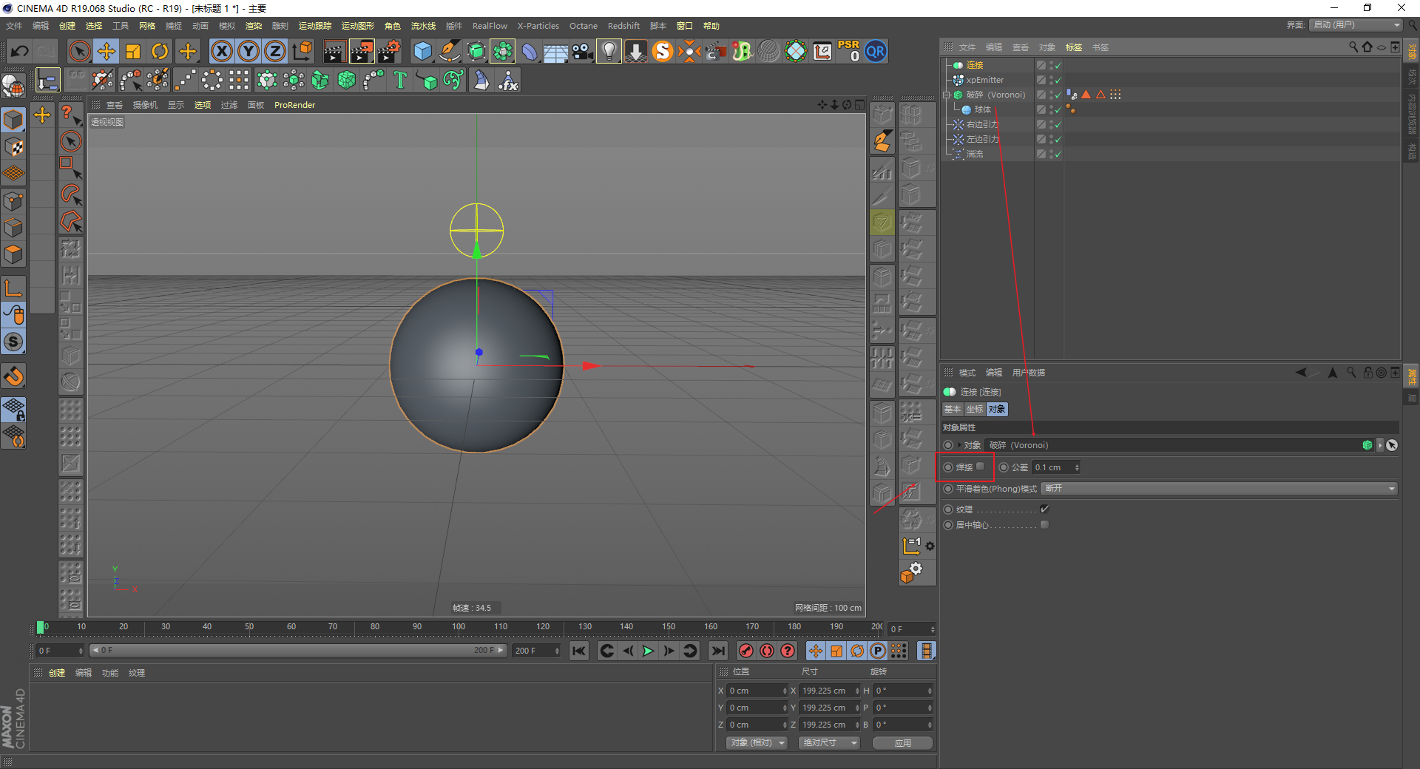Activate the Scale tool
Image resolution: width=1420 pixels, height=769 pixels.
[x=133, y=51]
